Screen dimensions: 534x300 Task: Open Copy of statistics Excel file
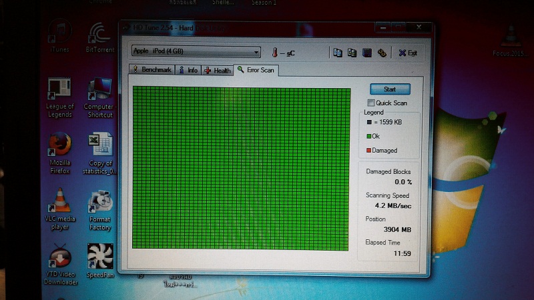click(99, 154)
